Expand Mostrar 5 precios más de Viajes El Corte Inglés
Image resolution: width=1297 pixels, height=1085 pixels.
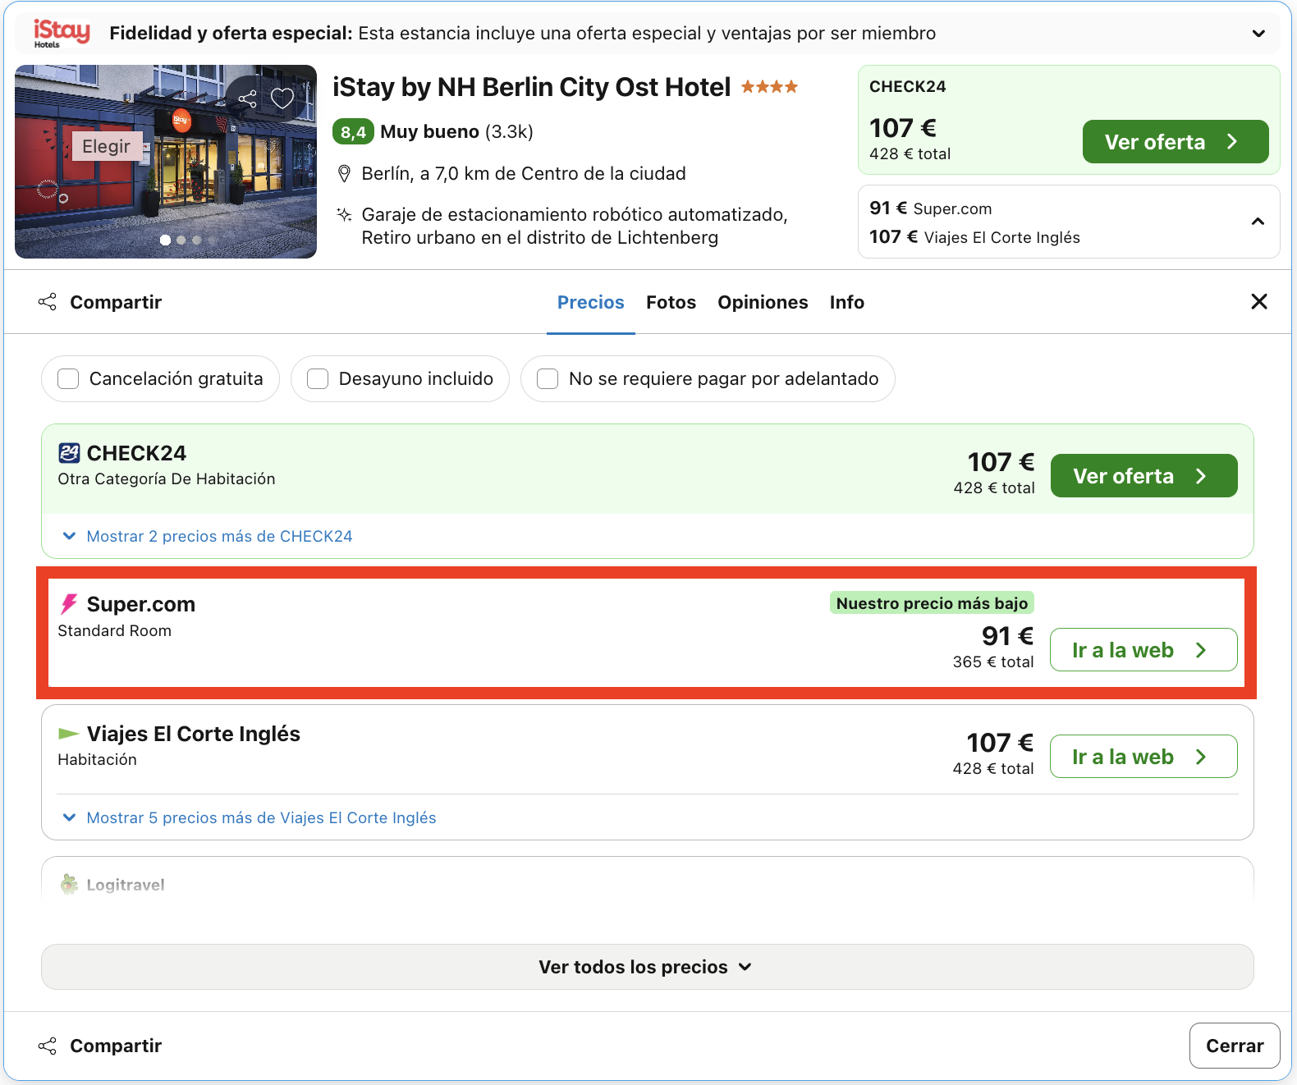point(250,817)
